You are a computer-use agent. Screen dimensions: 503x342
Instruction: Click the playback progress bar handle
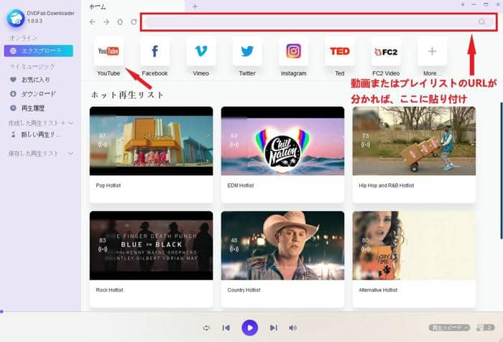point(1,312)
